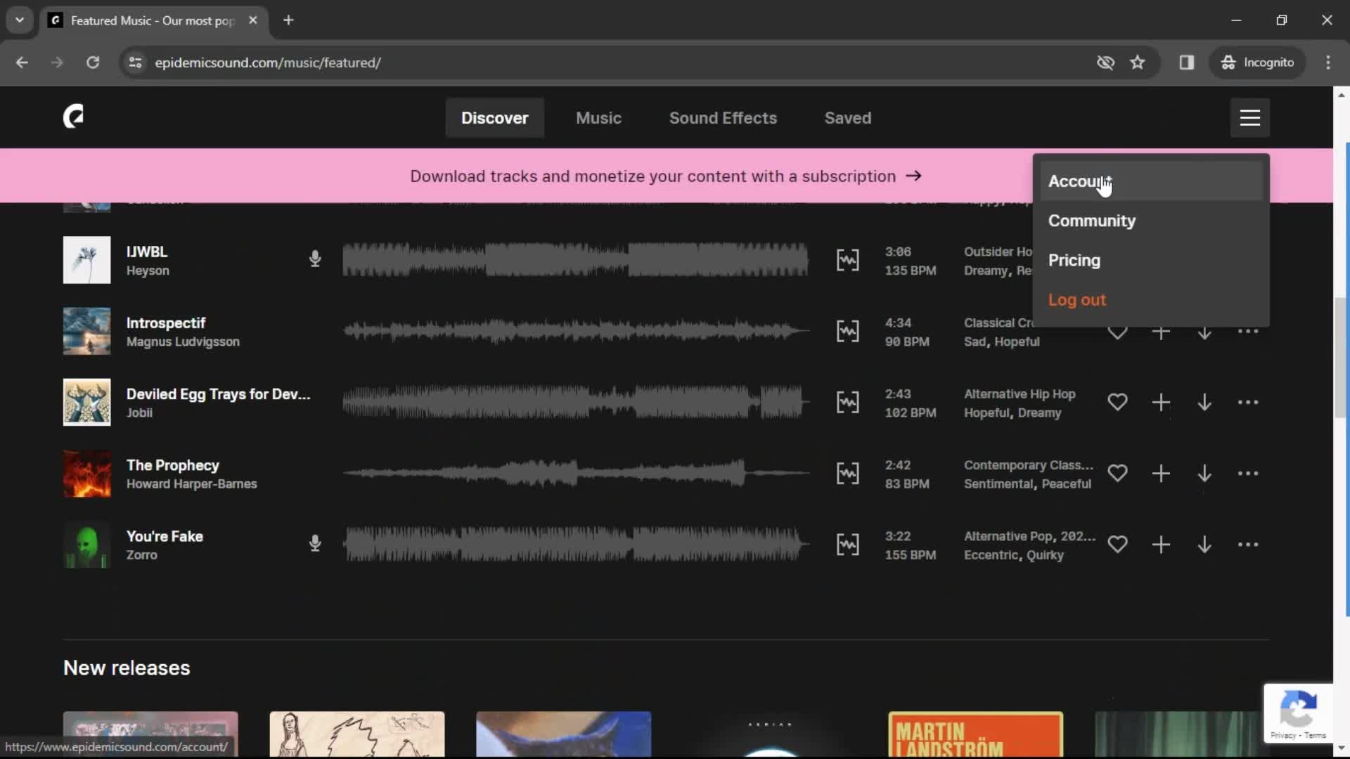Open the IJWBL track title
This screenshot has height=759, width=1350.
click(x=147, y=252)
